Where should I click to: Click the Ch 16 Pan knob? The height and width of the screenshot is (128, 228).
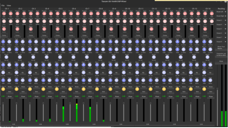click(204, 89)
